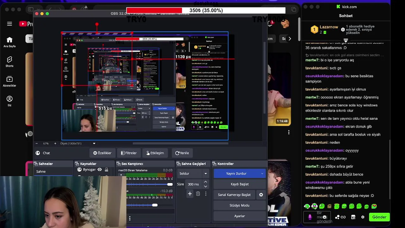
Task: Toggle lock on Bynogan source
Action: (x=107, y=170)
